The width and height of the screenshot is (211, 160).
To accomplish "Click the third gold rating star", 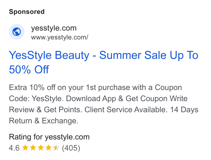I will pos(41,148).
